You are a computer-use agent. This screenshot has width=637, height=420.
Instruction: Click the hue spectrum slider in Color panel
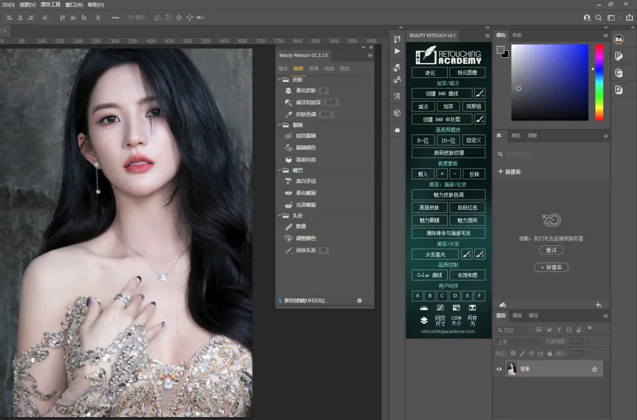coord(599,83)
